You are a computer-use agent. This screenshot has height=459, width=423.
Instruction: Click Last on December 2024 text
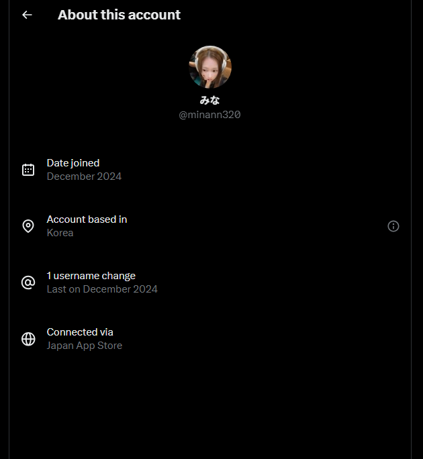(x=102, y=289)
